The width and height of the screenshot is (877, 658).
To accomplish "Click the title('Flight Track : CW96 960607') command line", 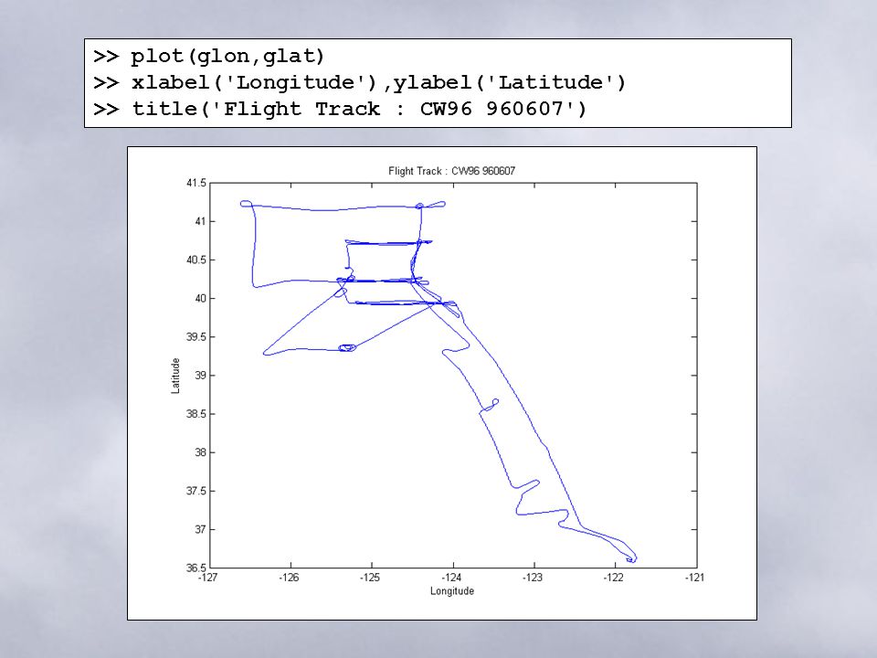I will point(340,109).
